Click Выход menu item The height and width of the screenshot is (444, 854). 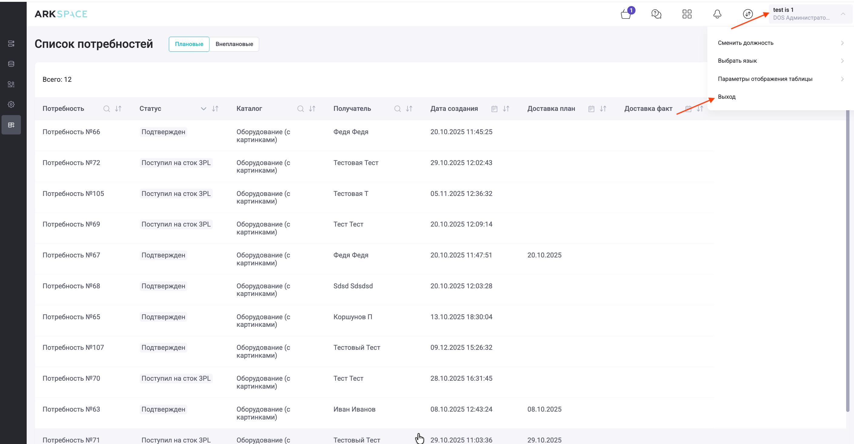pos(727,97)
